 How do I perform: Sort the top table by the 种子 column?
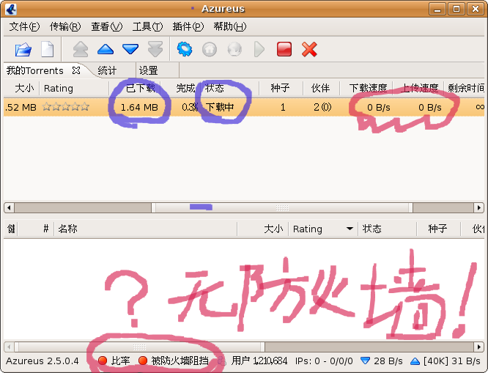tap(281, 88)
